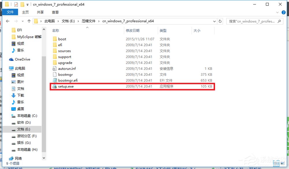The image size is (289, 169).
Task: Select the setup.exe application icon
Action: [x=55, y=86]
